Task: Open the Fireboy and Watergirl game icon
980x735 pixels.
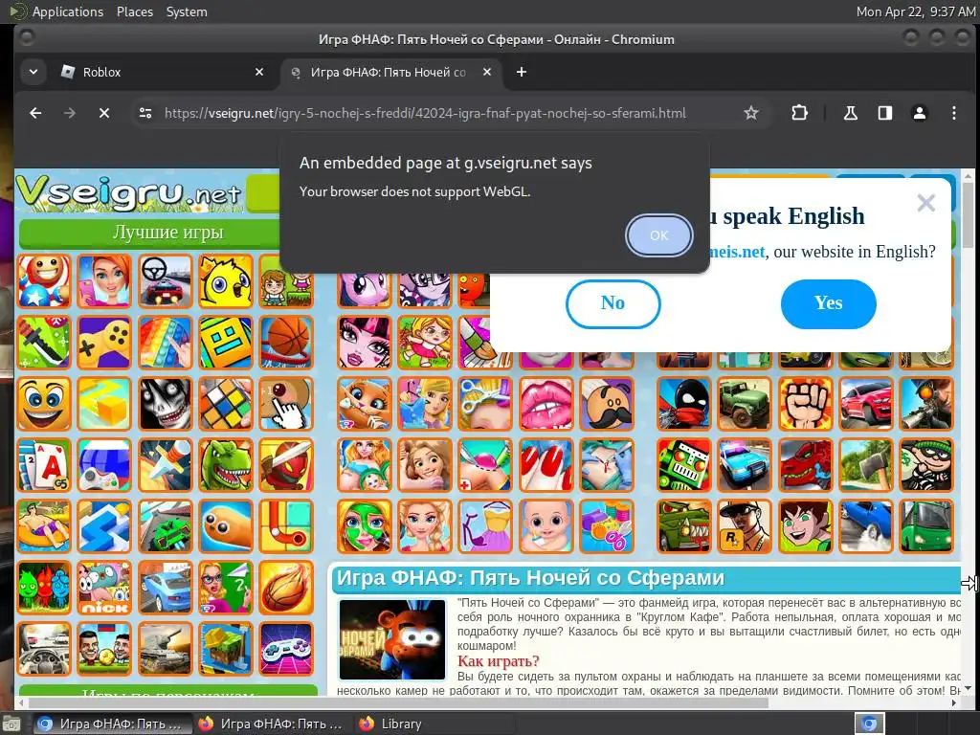Action: (44, 588)
